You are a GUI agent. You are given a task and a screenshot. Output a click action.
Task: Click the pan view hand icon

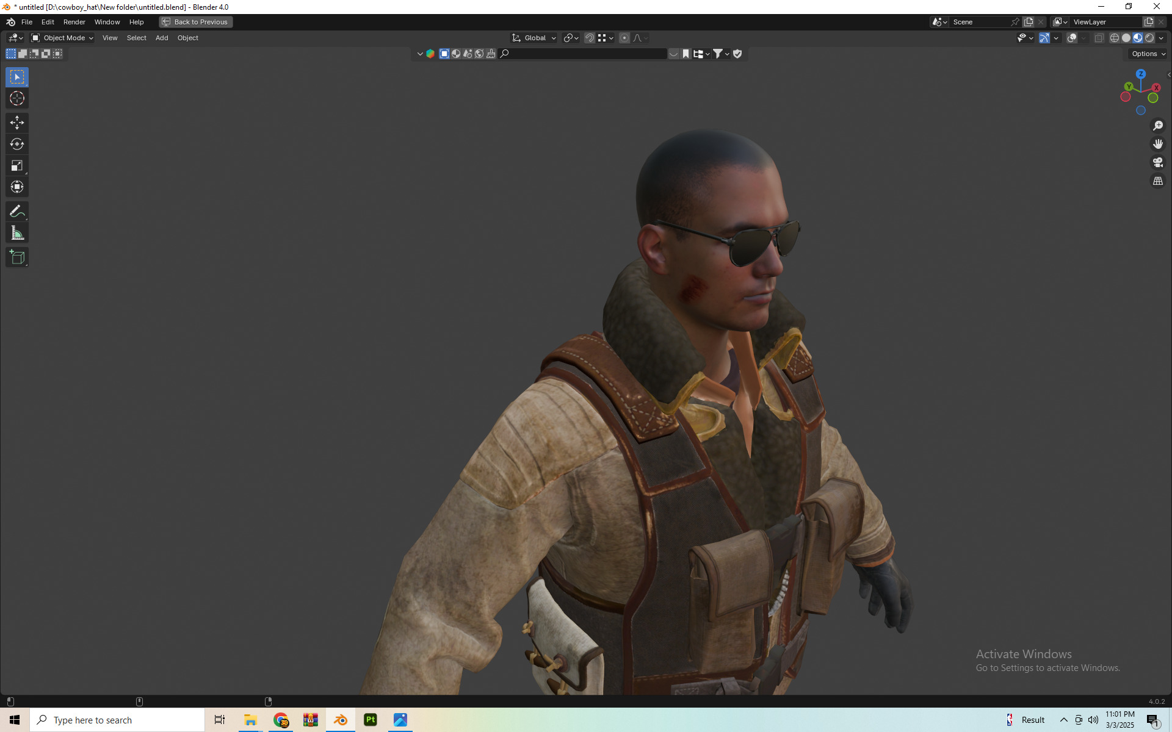1158,144
